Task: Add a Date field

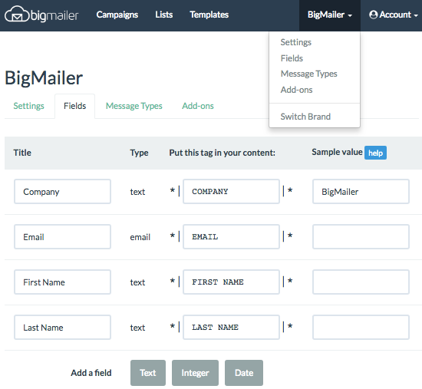Action: point(244,373)
